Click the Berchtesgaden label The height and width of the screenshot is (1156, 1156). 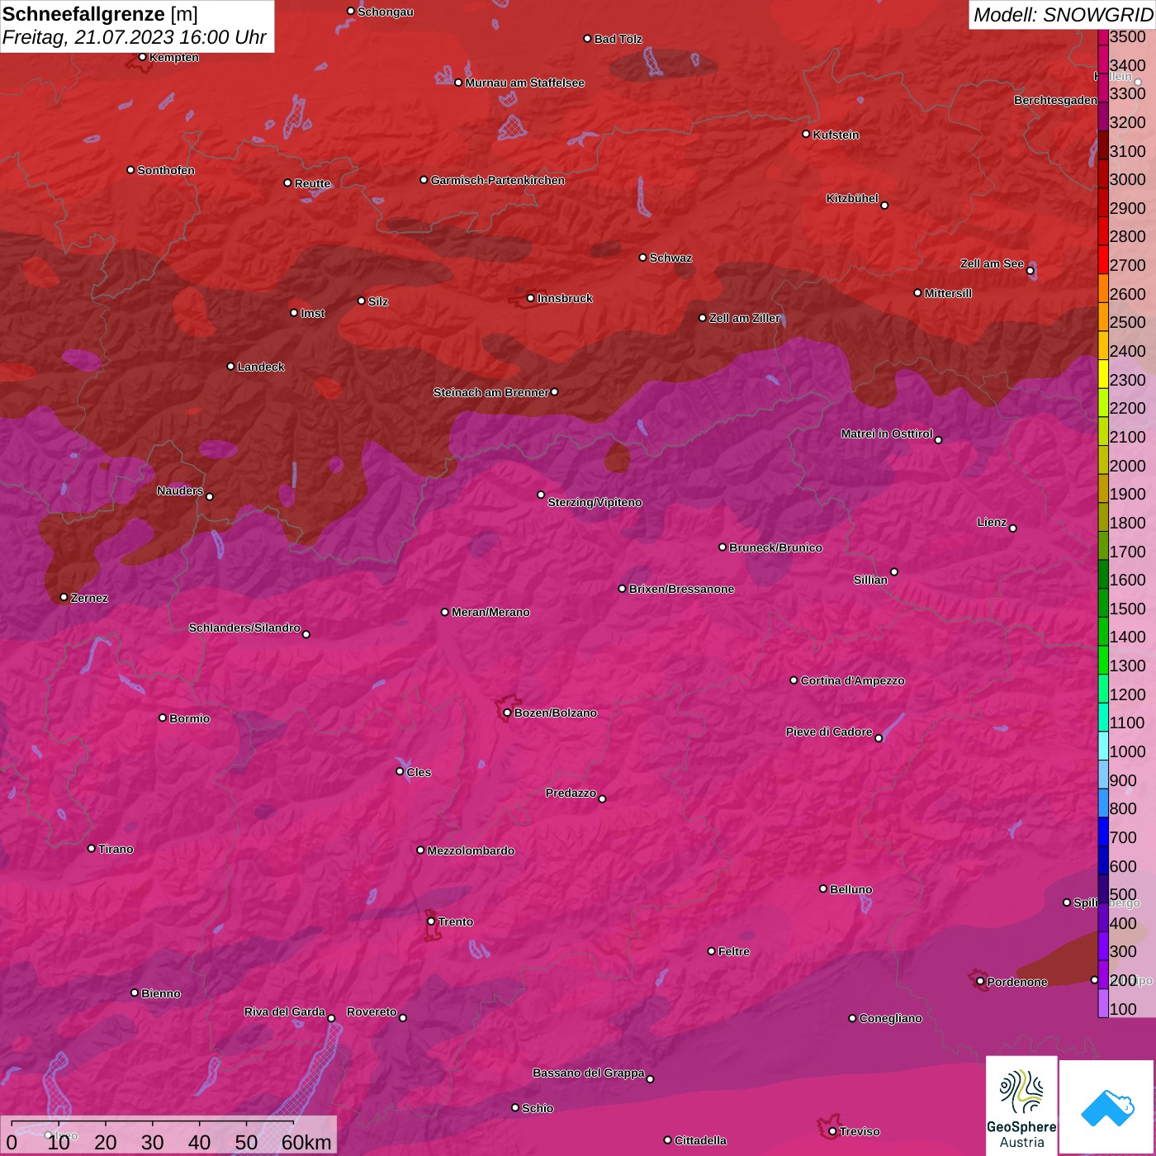[x=1055, y=100]
